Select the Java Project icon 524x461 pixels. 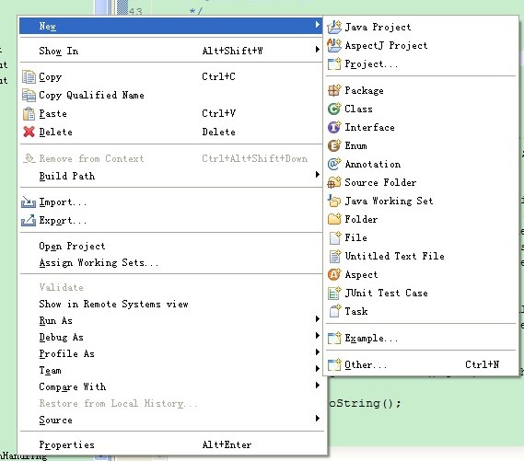coord(334,27)
